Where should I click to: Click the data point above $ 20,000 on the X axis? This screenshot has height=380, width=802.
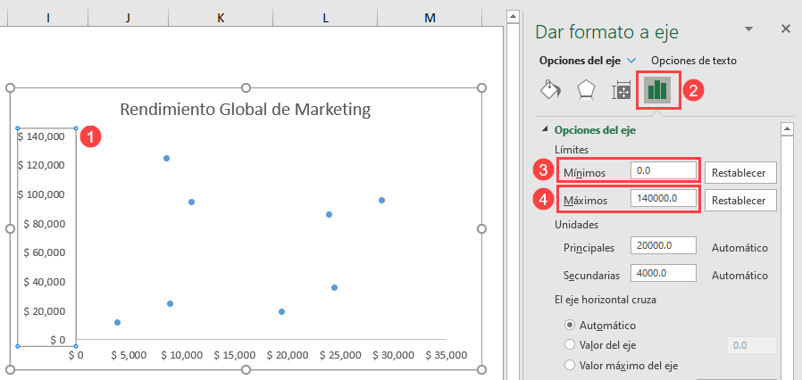tap(281, 311)
